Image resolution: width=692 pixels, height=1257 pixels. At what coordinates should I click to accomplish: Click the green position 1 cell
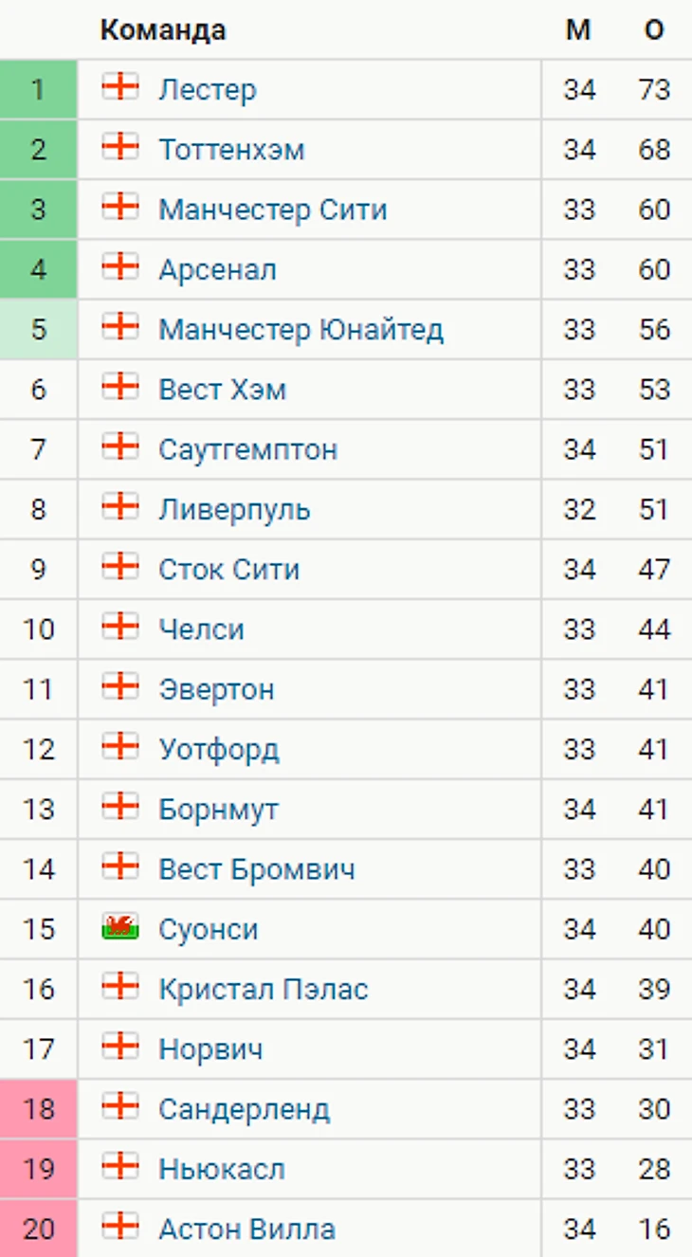tap(38, 90)
